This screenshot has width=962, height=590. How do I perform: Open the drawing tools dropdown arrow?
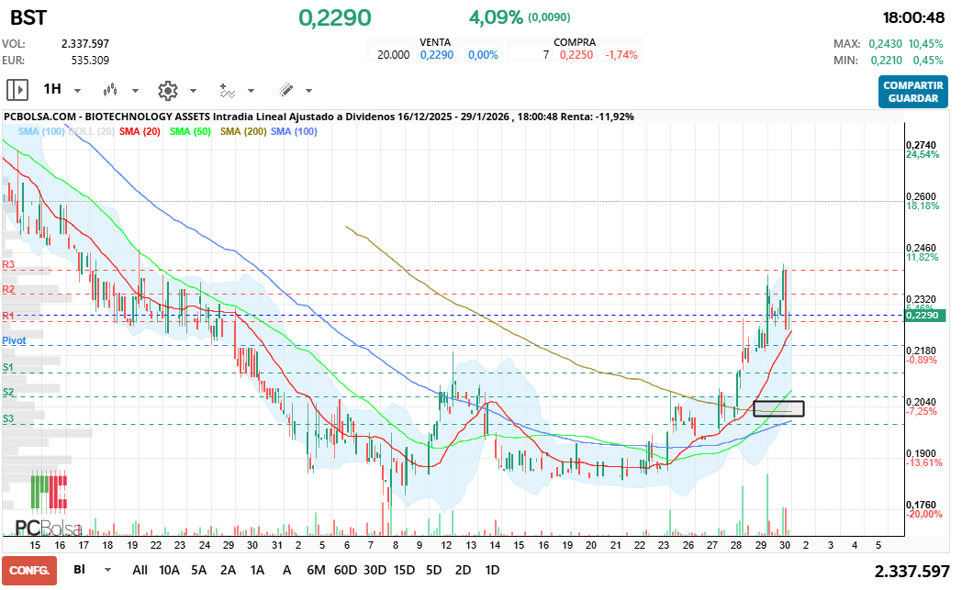point(308,90)
